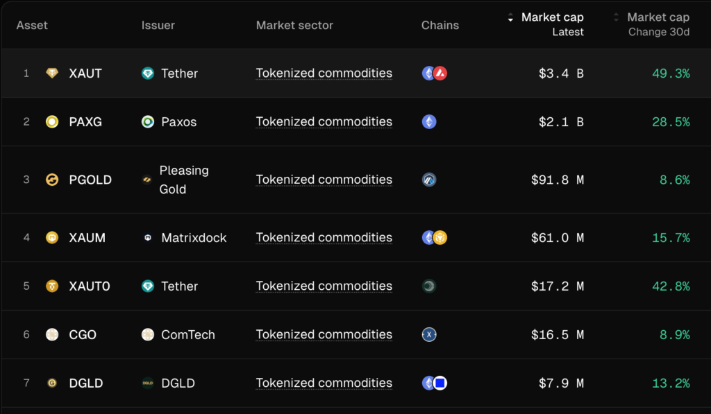This screenshot has height=414, width=711.
Task: Click the Asset column header
Action: tap(32, 26)
